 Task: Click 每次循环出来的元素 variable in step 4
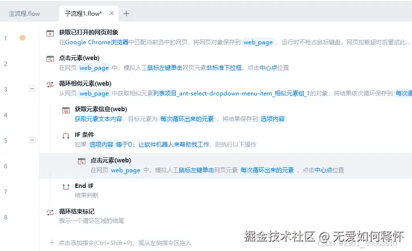pyautogui.click(x=187, y=119)
